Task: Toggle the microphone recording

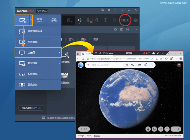Action: point(88,20)
